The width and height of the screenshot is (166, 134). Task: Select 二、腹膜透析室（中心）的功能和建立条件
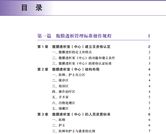pos(83,58)
